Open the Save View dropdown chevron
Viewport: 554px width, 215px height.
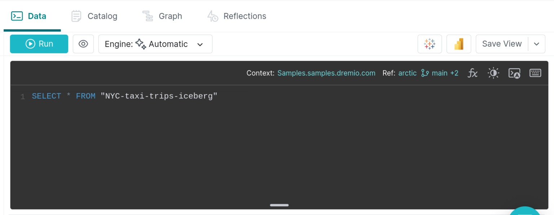(537, 44)
